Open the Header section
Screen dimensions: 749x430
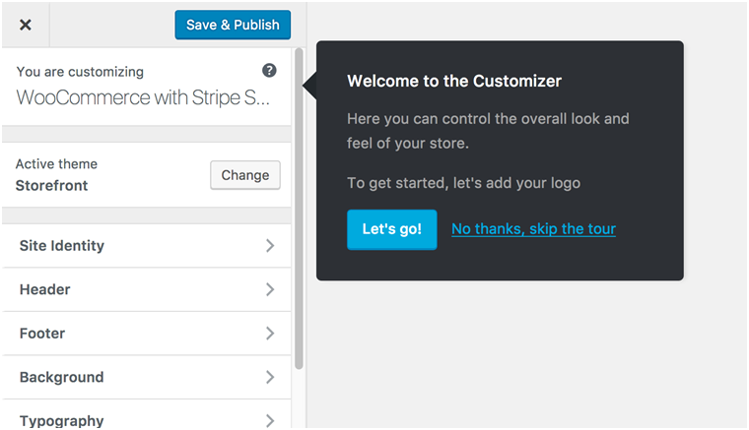pyautogui.click(x=146, y=289)
